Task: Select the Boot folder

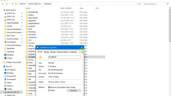Action: tap(30, 29)
